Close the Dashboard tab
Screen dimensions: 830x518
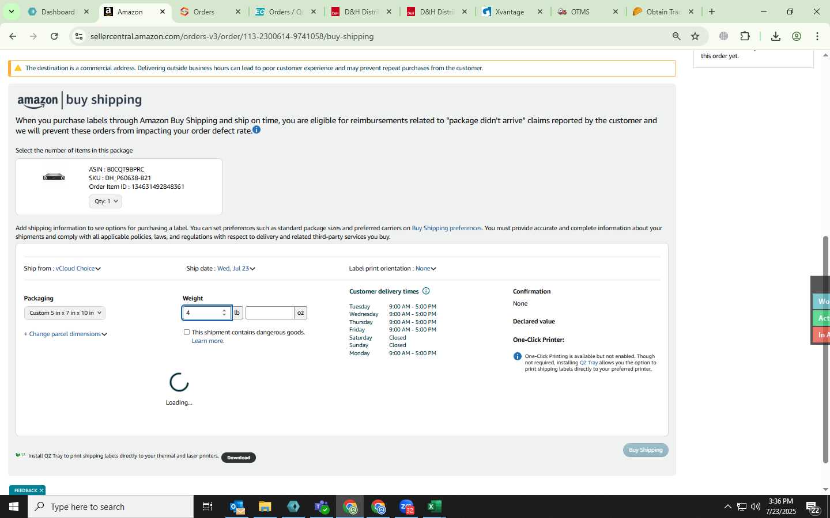click(86, 12)
